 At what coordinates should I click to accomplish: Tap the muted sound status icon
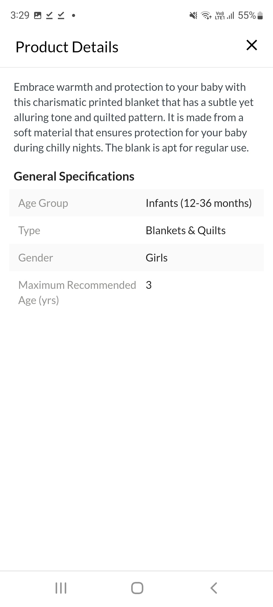193,16
